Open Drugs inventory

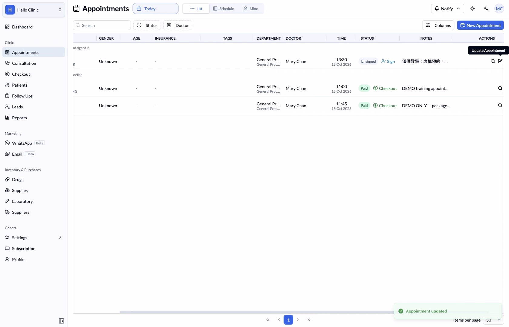coord(34,180)
